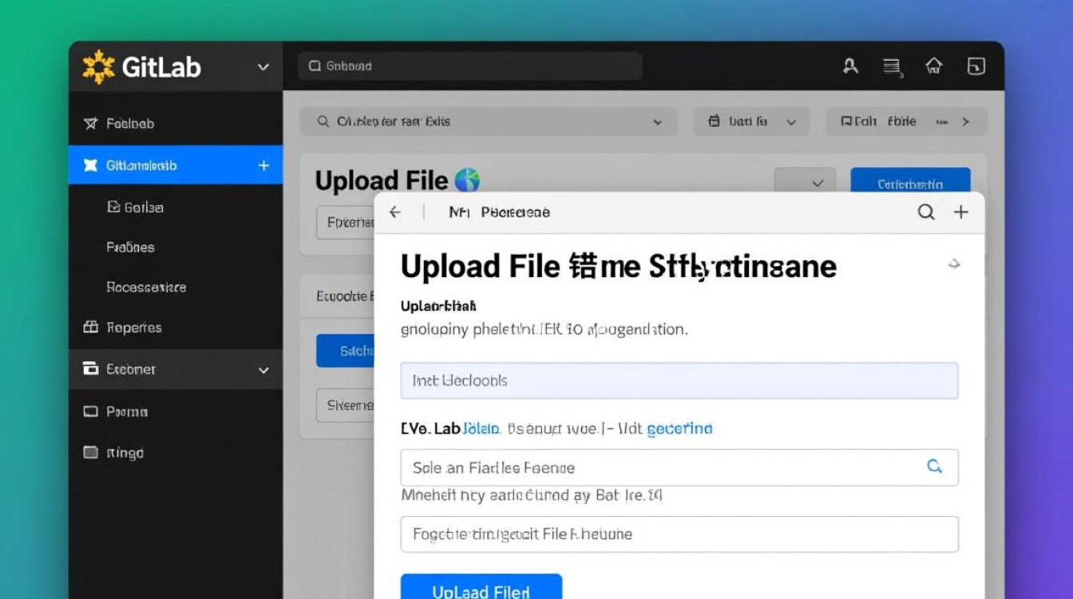
Task: Click the small arrow icon right of the dialog title
Action: tap(954, 264)
